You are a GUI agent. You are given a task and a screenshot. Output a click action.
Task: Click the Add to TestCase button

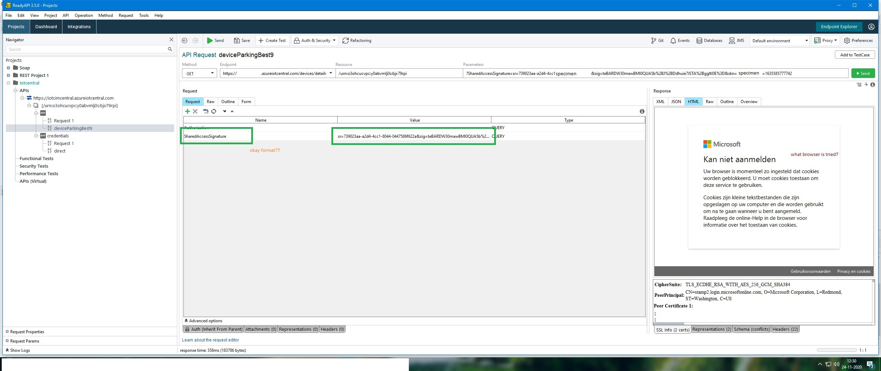(x=855, y=55)
